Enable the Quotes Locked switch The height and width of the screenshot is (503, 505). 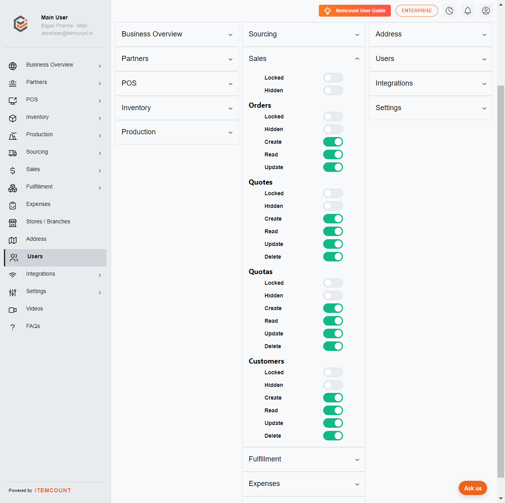click(333, 193)
